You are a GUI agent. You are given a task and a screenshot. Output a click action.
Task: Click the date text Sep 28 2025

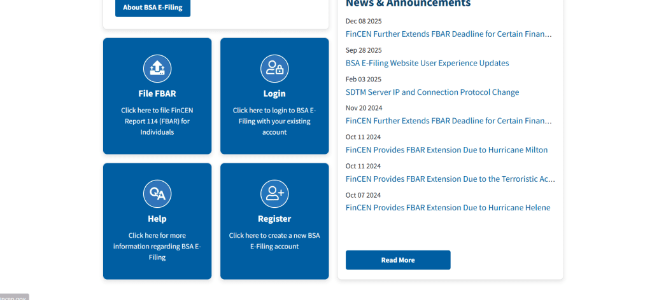[x=364, y=50]
